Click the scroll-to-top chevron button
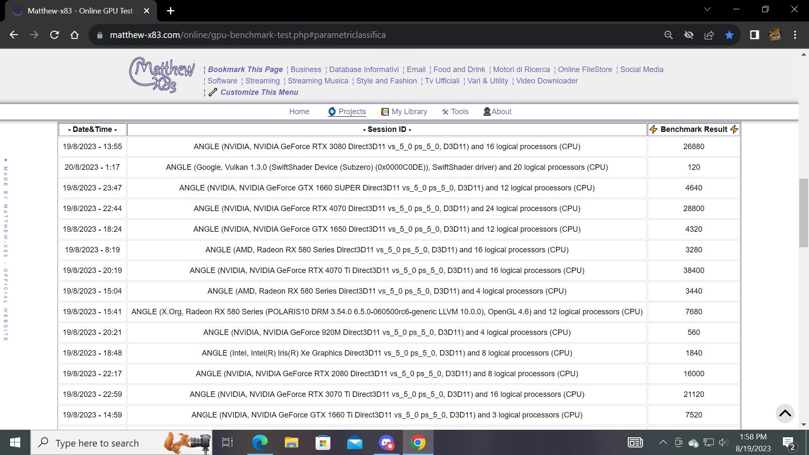The height and width of the screenshot is (455, 809). tap(785, 413)
